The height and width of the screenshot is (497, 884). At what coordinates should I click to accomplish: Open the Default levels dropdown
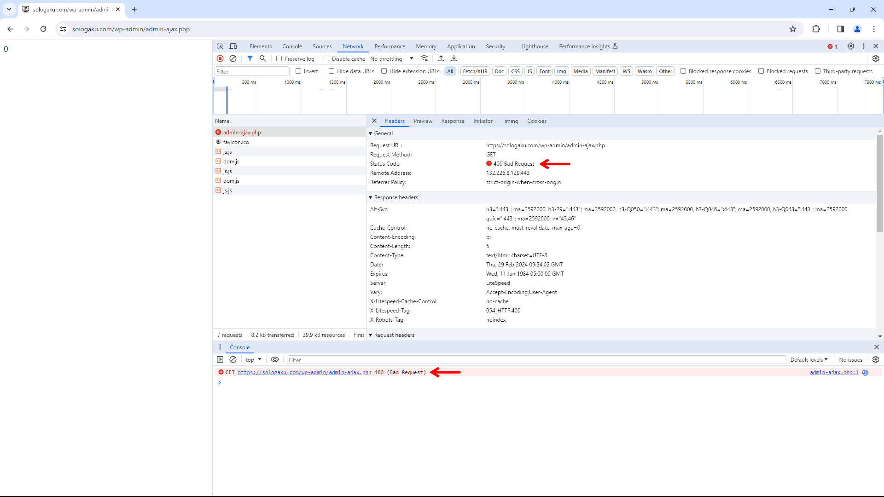click(809, 360)
